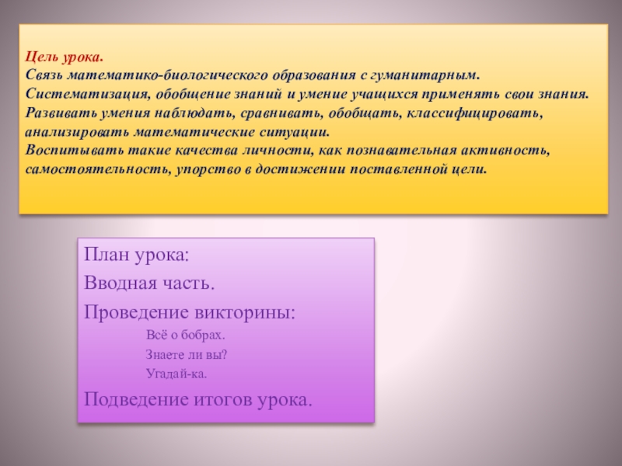This screenshot has height=466, width=622.
Task: Click the line starting 'Воспитывать такие качества личности'
Action: [288, 151]
